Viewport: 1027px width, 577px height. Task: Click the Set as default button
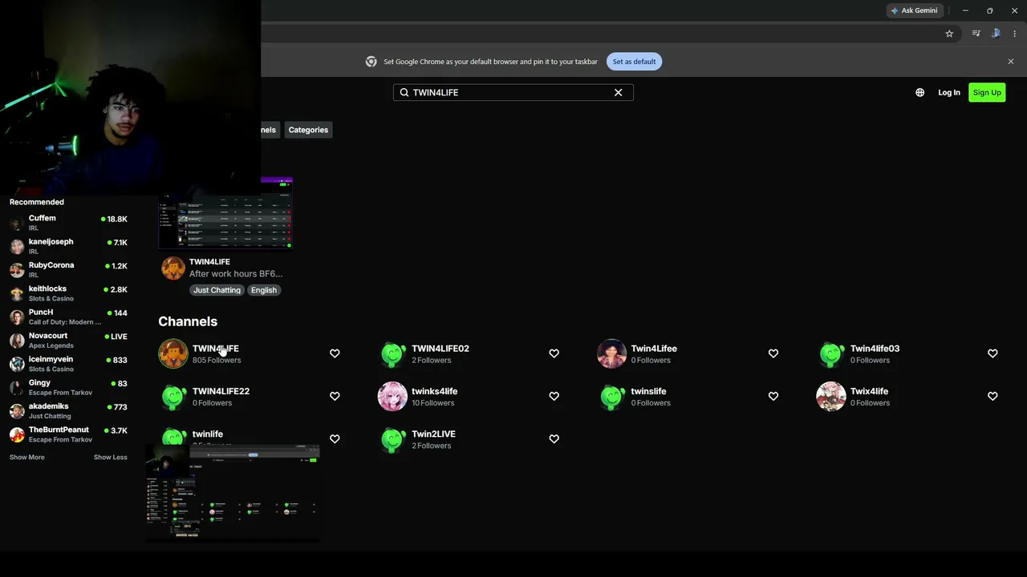tap(634, 62)
